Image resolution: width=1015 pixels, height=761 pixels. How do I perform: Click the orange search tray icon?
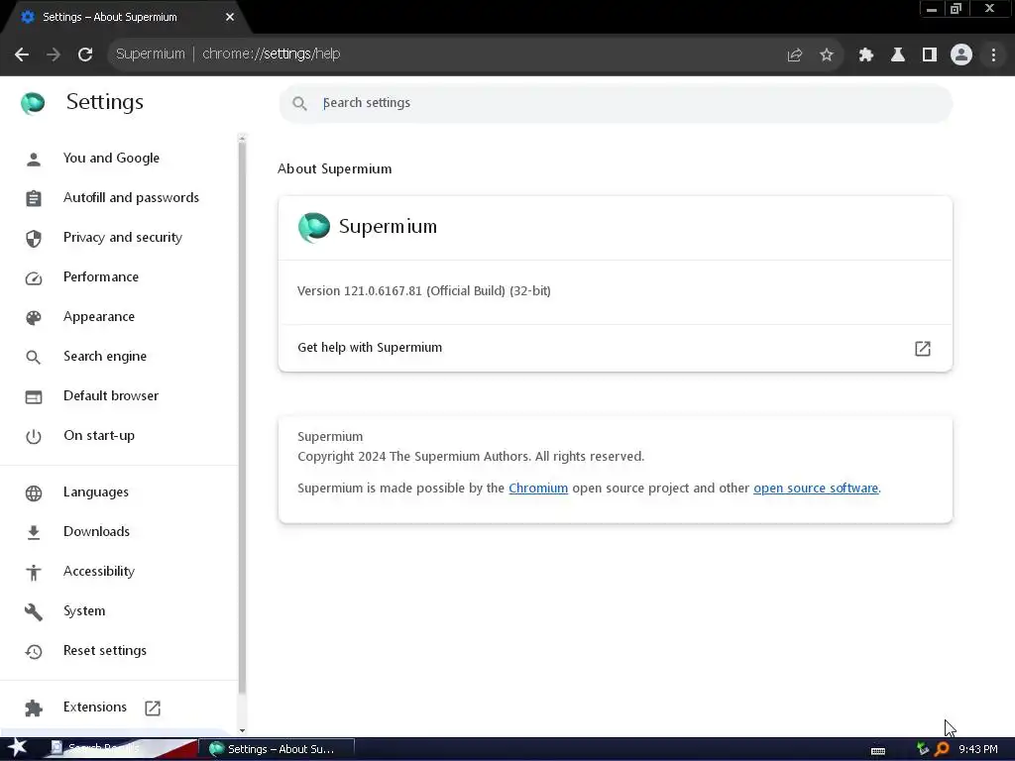pyautogui.click(x=942, y=749)
